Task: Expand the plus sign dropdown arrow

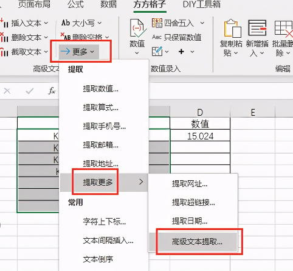Action: 192,52
